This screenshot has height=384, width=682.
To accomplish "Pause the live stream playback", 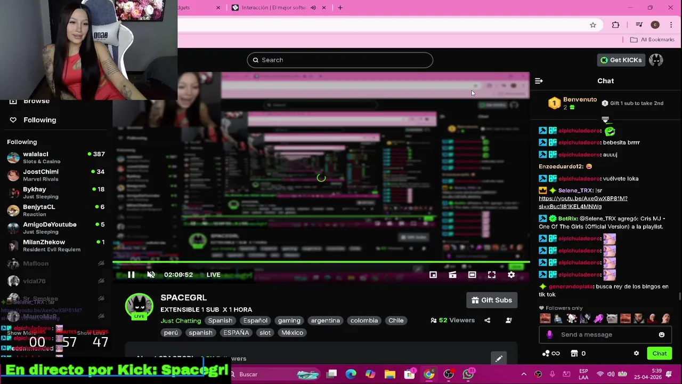I will point(131,275).
